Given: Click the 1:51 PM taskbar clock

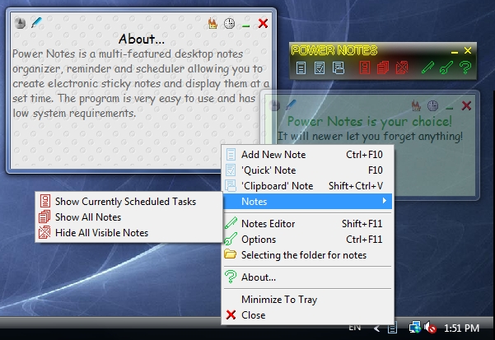Looking at the screenshot, I should (461, 328).
